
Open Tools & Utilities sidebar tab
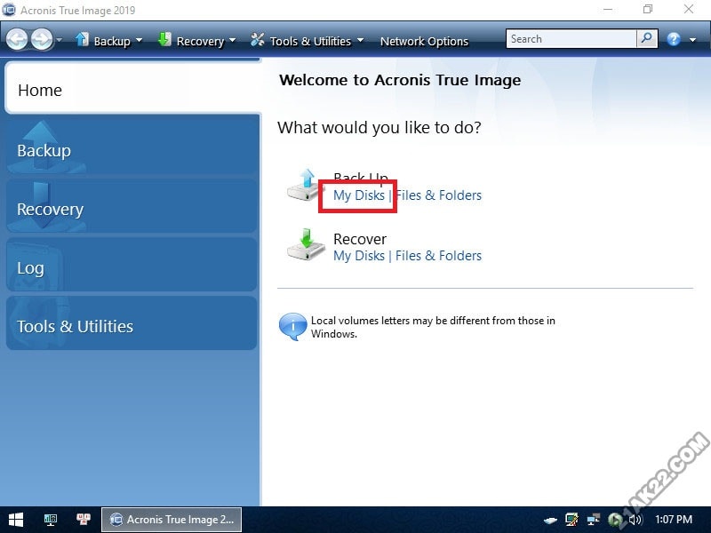click(132, 323)
